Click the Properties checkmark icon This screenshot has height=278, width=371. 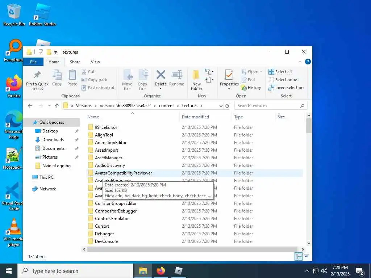[x=229, y=75]
